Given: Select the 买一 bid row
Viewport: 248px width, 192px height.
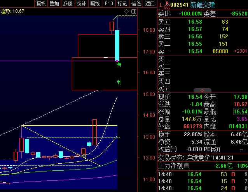Looking at the screenshot, I should coord(203,59).
